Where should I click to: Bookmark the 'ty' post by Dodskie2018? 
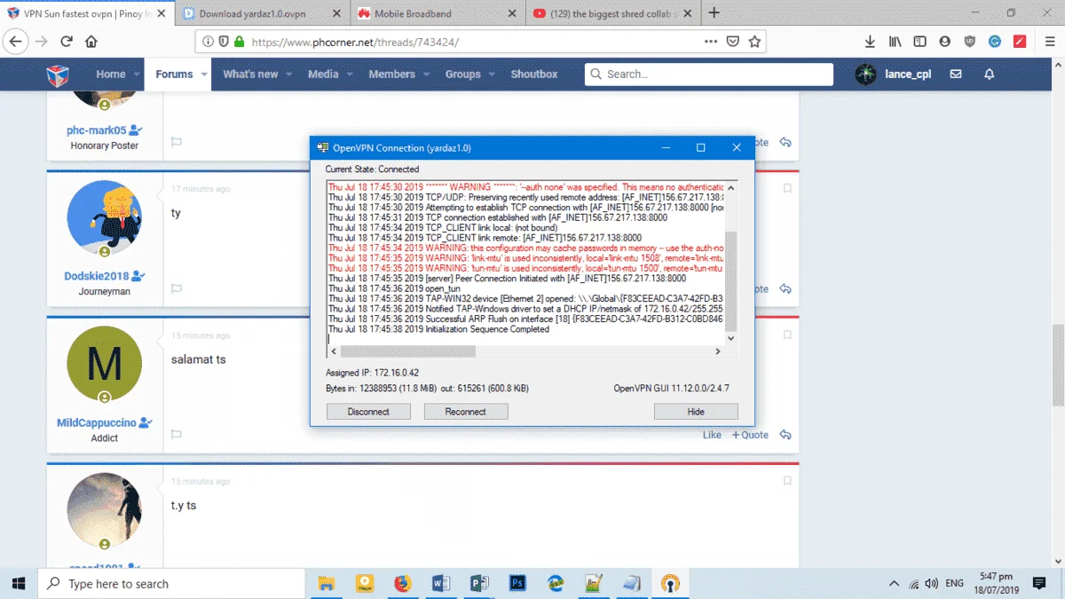click(787, 188)
